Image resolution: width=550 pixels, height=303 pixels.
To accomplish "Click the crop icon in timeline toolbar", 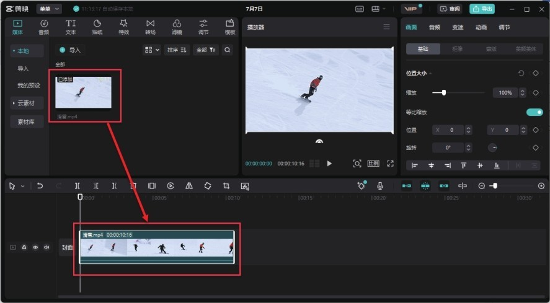I will 226,186.
